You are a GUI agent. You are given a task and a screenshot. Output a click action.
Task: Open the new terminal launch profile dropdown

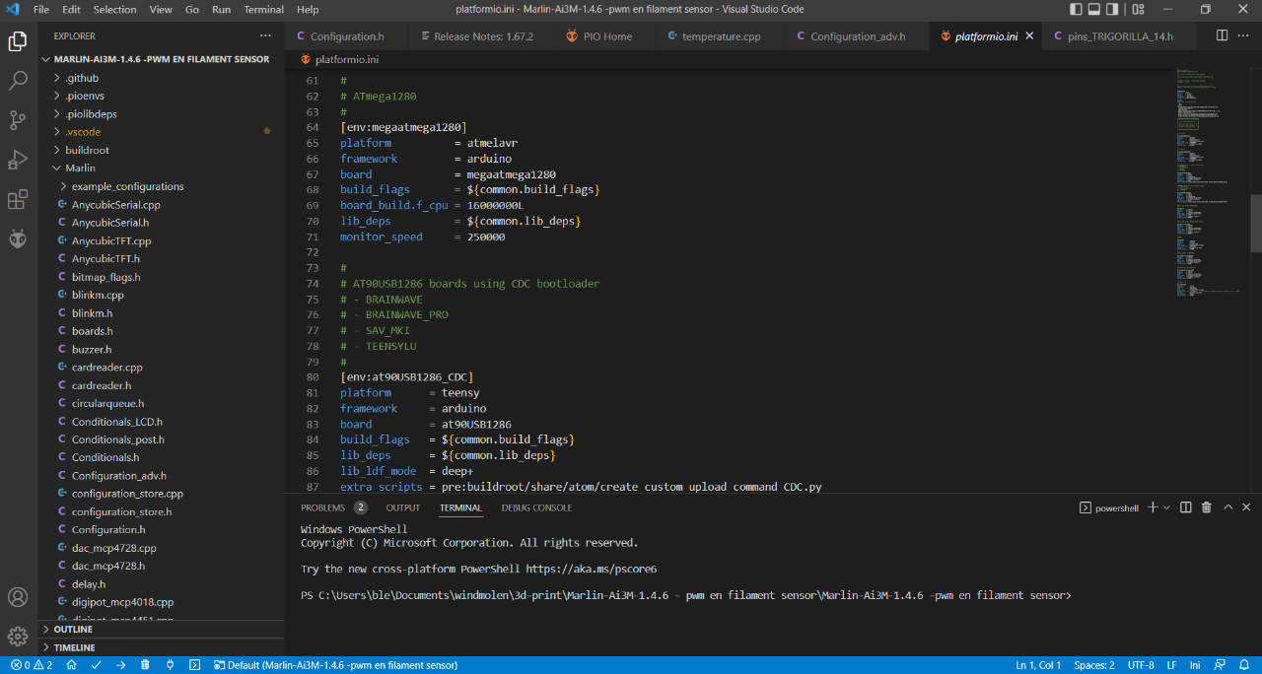point(1166,507)
